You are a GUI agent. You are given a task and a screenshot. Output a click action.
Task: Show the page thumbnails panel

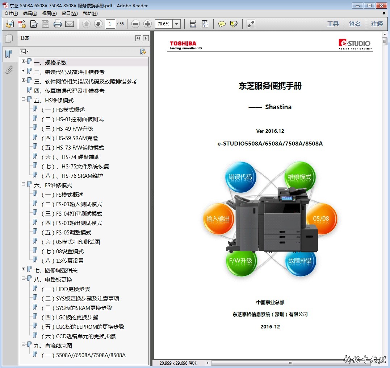(9, 38)
